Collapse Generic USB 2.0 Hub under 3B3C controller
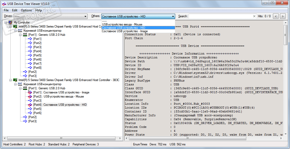This screenshot has height=149, width=290. coord(20,88)
